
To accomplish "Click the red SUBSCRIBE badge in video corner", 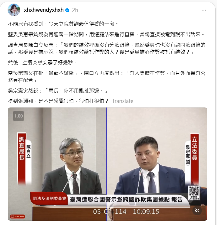I will coord(18,216).
